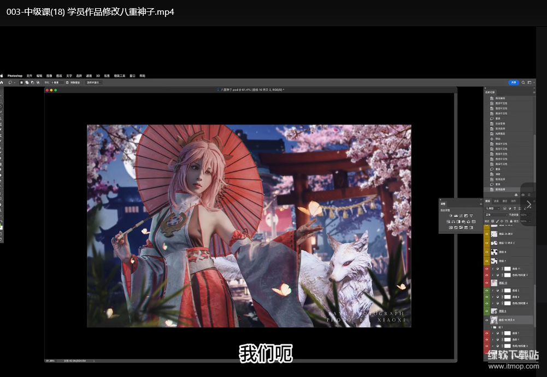Viewport: 547px width, 377px height.
Task: Add a Color Balance adjustment icon
Action: (453, 222)
